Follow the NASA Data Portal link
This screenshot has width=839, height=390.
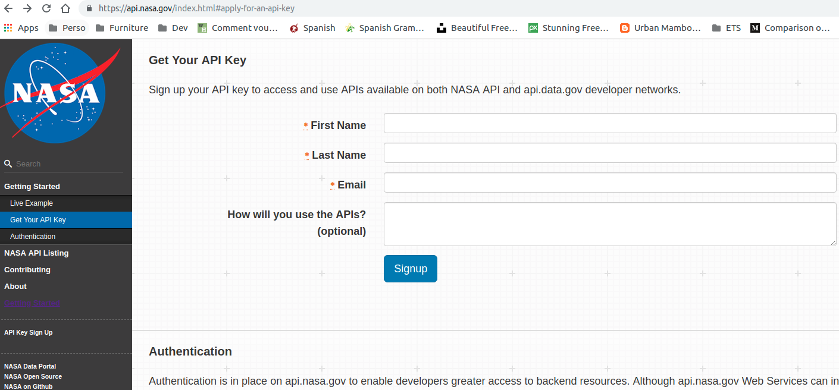tap(30, 366)
